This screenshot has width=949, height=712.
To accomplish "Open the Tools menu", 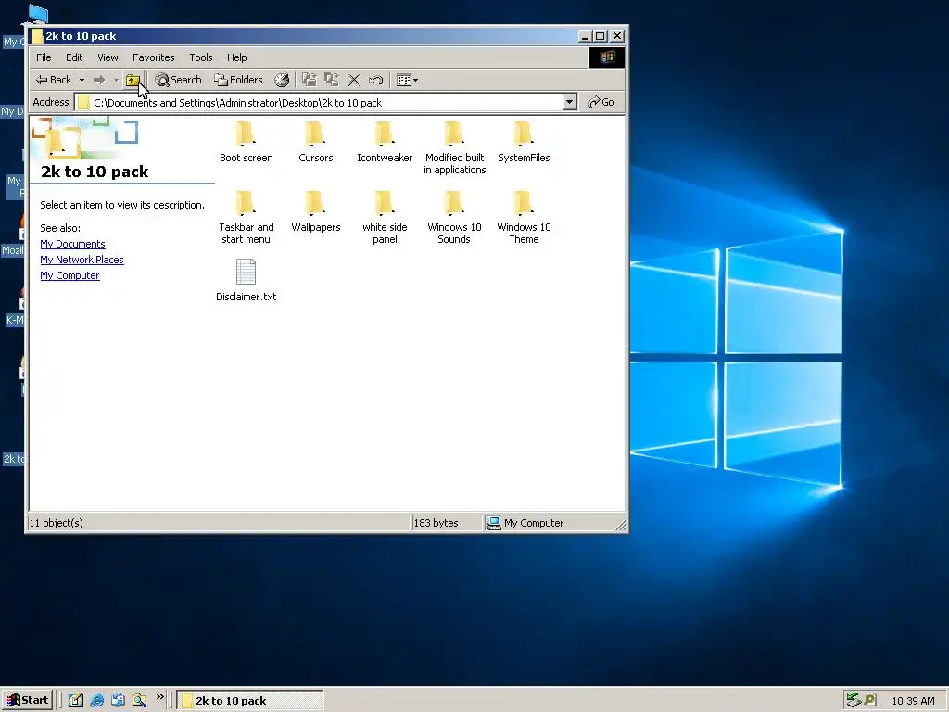I will [200, 57].
